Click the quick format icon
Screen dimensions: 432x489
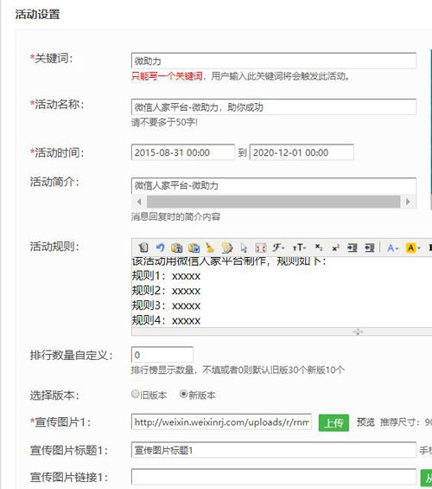227,248
